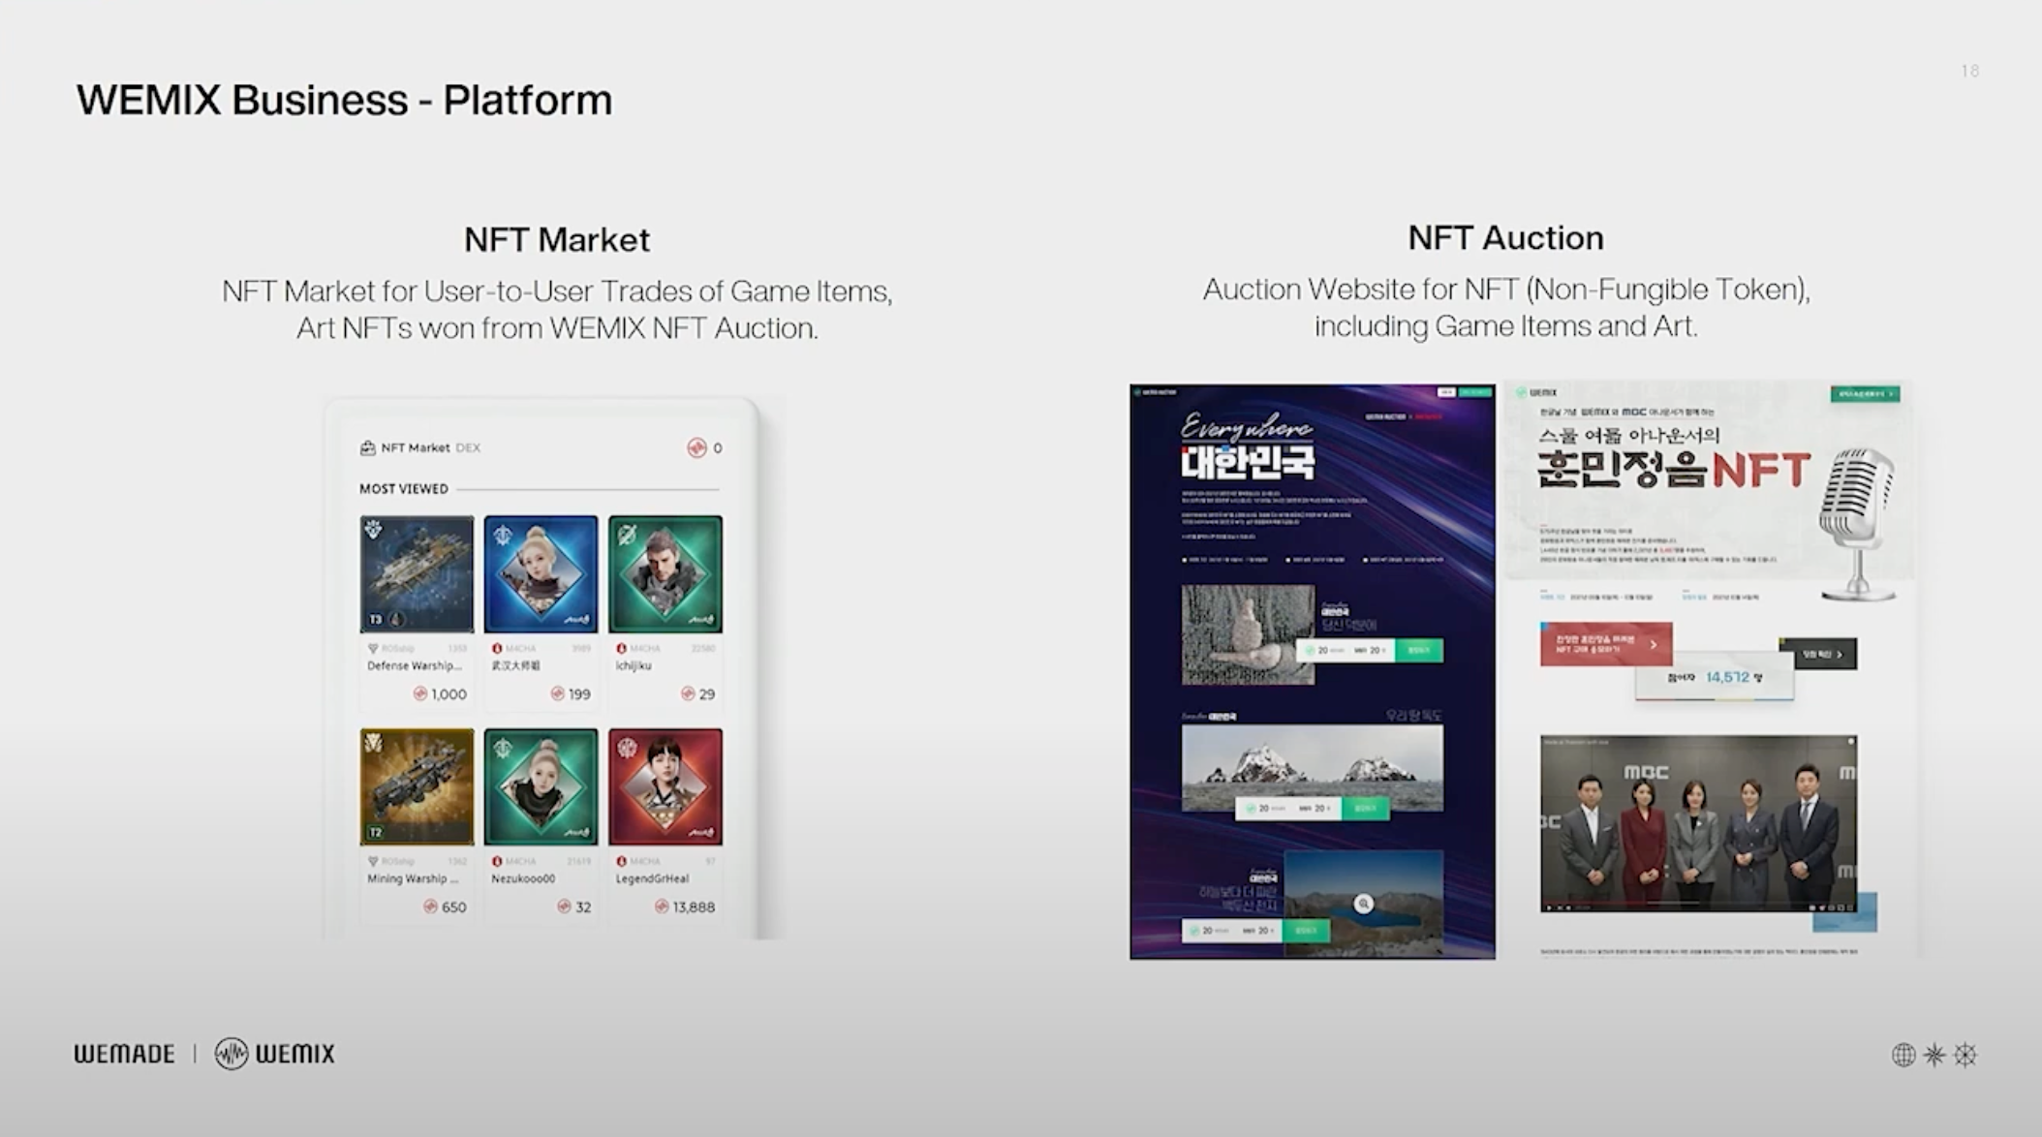Click the ship-wheel icon at bottom right

[x=1965, y=1055]
